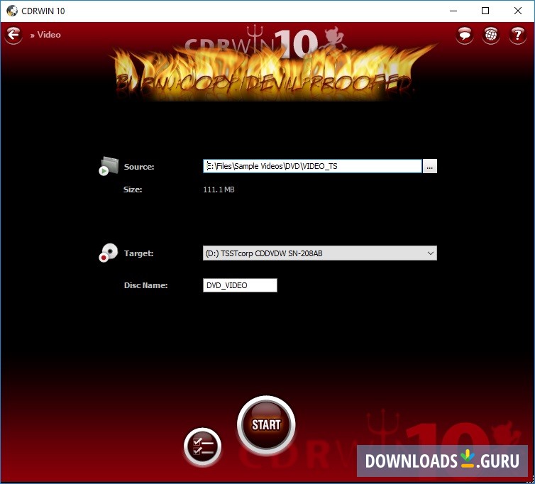Click the Target: label
The width and height of the screenshot is (535, 484).
(138, 253)
